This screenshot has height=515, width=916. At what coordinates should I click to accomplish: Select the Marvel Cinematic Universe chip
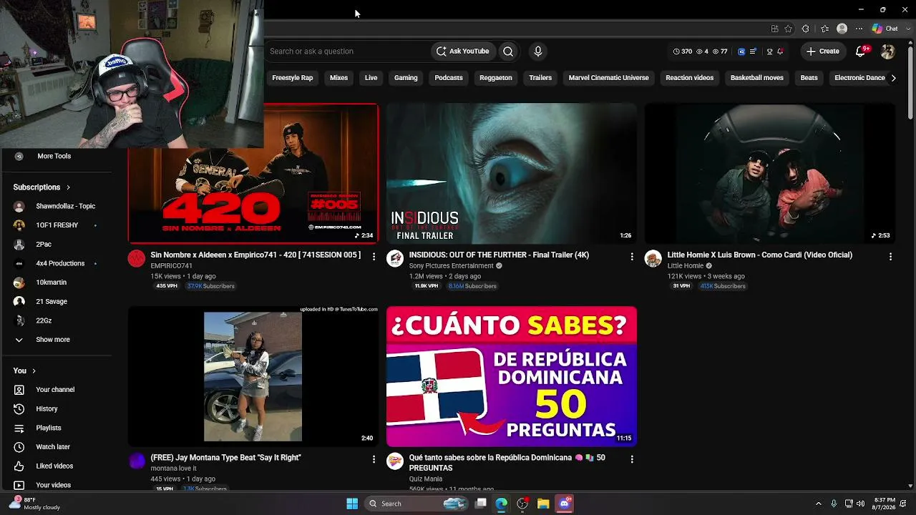609,78
